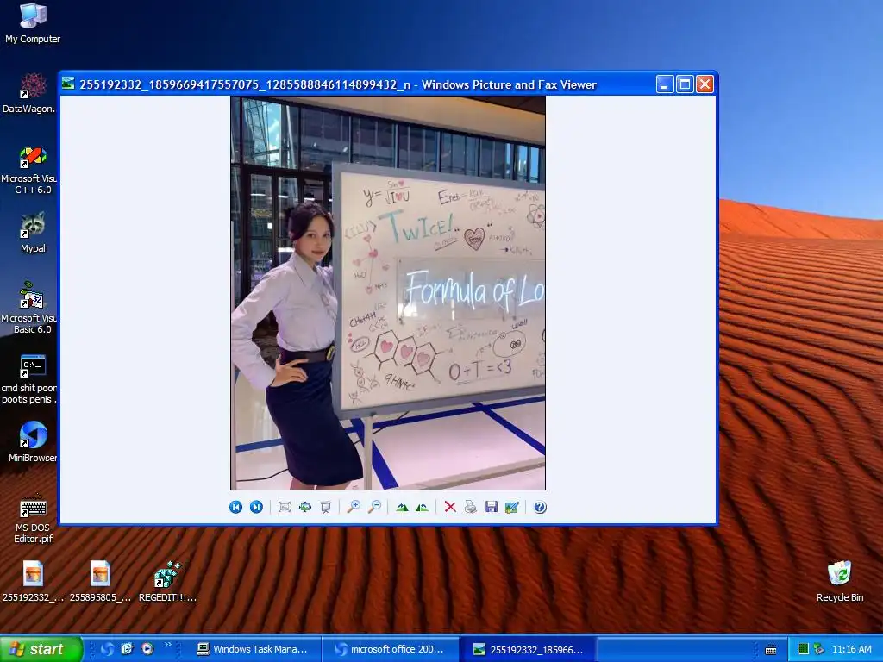The width and height of the screenshot is (883, 662).
Task: Switch to the microsoft office 200... taskbar button
Action: (x=391, y=649)
